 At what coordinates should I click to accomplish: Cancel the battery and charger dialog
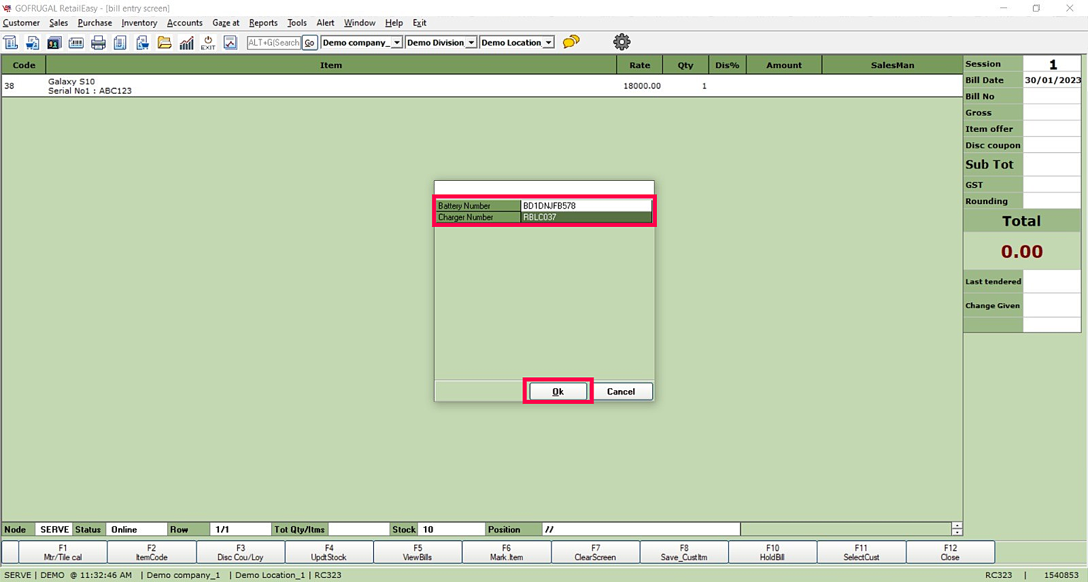[621, 392]
